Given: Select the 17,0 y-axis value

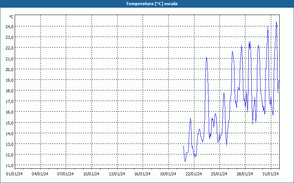Looking at the screenshot, I should click(x=10, y=101).
